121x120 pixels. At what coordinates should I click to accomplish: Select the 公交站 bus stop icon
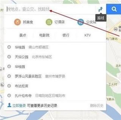[x=81, y=22]
